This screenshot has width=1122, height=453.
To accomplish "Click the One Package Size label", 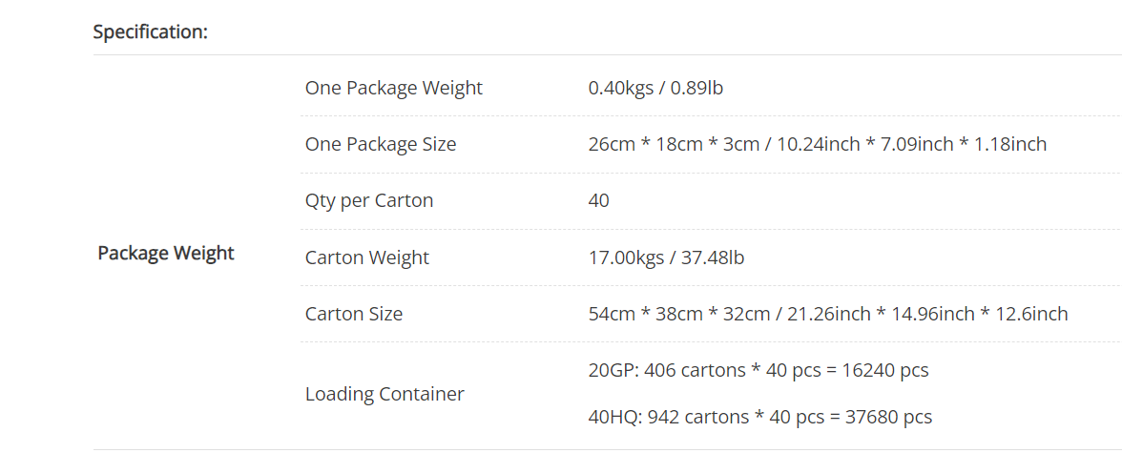I will point(381,145).
